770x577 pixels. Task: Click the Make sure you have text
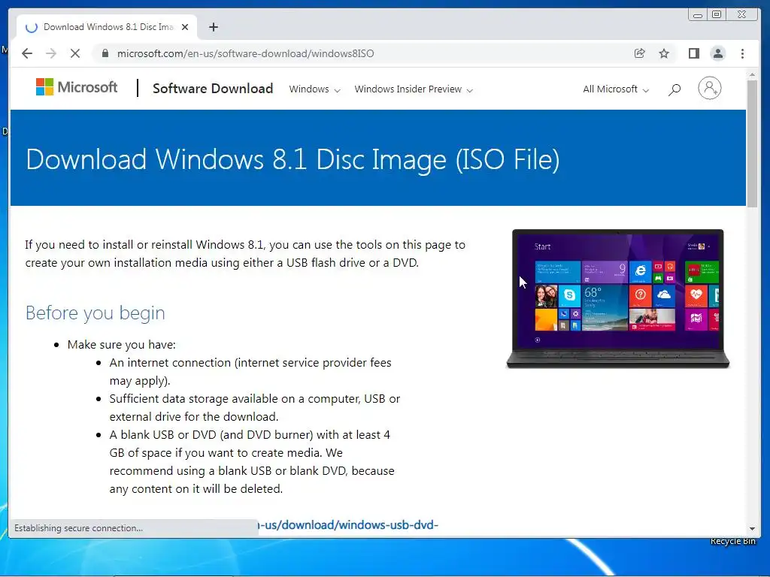coord(121,344)
